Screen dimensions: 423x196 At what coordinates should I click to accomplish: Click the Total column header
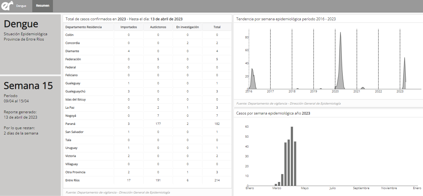coord(217,27)
